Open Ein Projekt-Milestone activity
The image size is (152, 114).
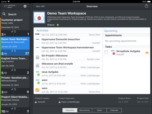click(x=68, y=57)
